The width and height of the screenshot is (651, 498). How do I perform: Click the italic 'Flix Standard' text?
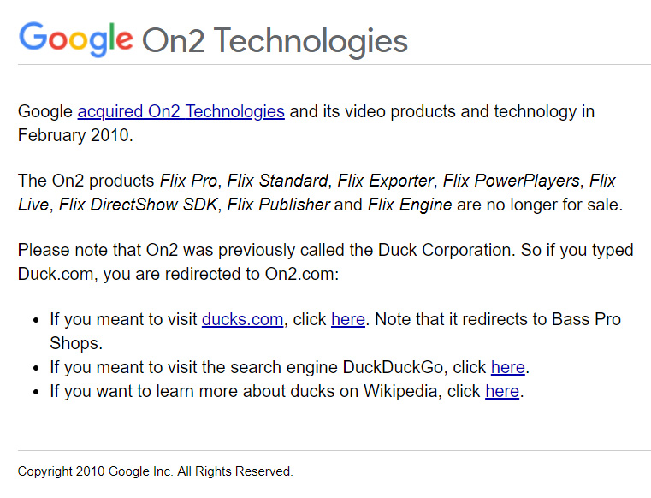click(x=277, y=181)
